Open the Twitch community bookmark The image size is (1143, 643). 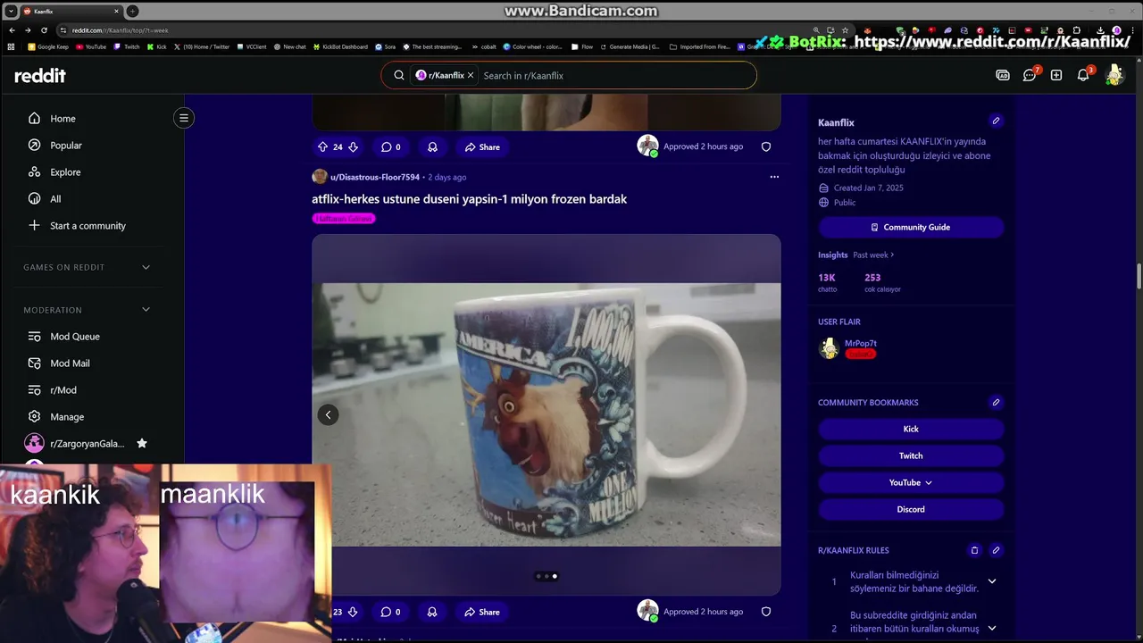911,456
